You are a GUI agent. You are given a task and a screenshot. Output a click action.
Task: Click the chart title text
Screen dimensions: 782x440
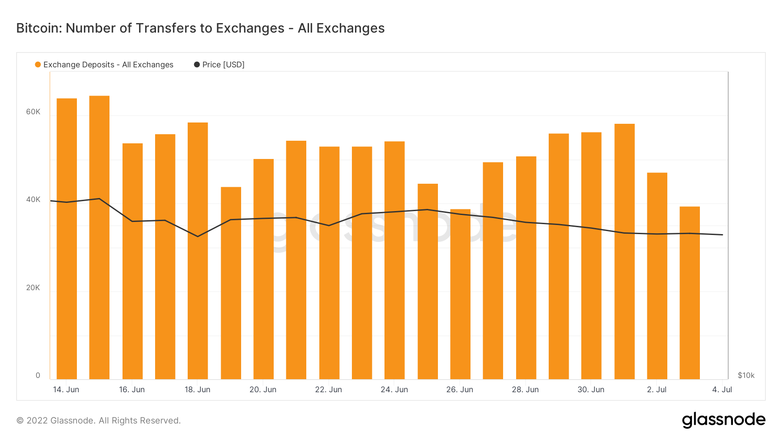tap(200, 28)
